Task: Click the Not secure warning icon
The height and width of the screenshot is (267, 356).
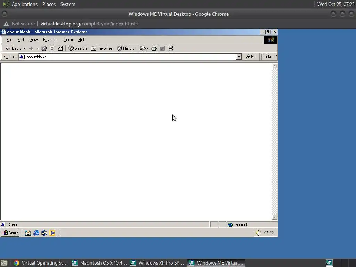Action: coord(6,24)
